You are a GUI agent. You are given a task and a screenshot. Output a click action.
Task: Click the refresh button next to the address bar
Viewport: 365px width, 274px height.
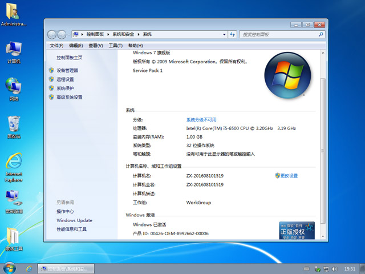pos(232,34)
